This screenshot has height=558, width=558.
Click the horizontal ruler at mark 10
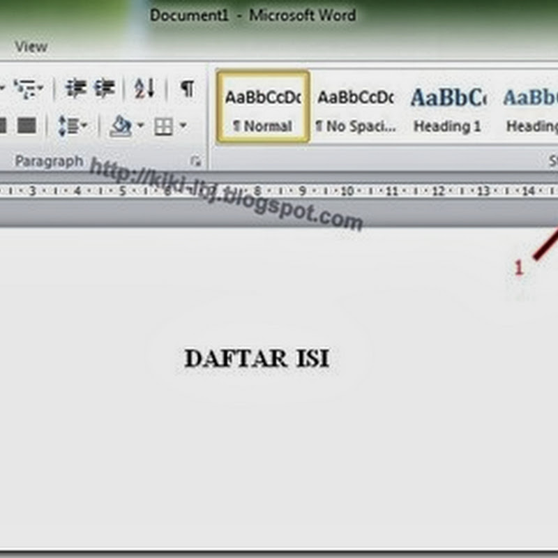(347, 191)
